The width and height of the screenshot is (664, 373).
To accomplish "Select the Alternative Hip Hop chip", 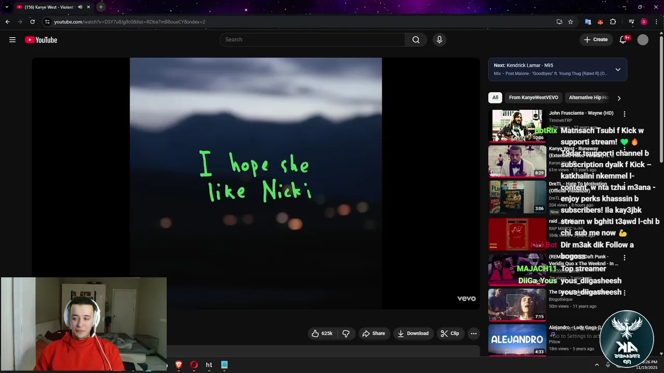I will [588, 97].
